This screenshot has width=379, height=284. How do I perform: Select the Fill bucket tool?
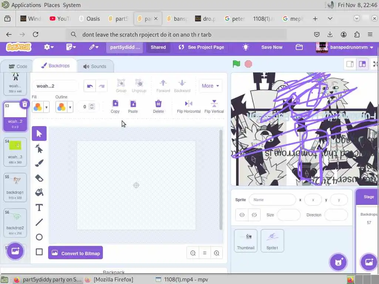coord(39,192)
